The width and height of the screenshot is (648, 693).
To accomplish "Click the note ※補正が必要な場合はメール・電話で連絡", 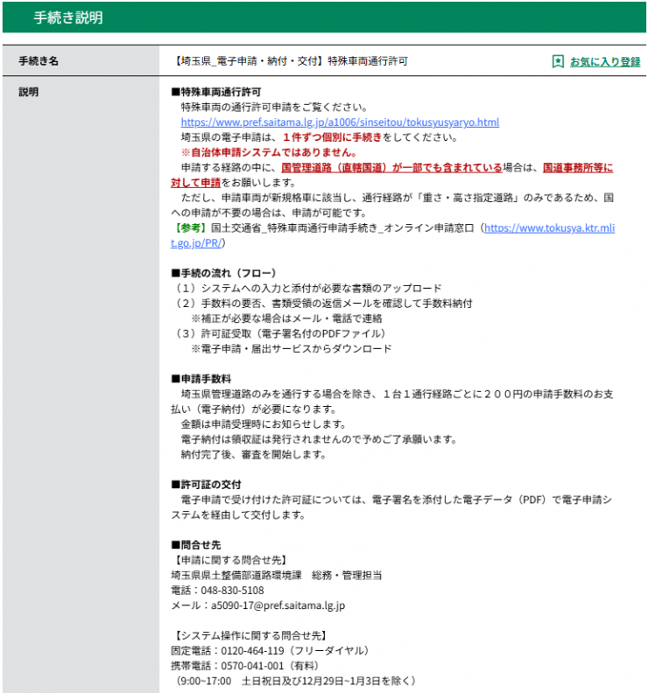I will (x=286, y=318).
